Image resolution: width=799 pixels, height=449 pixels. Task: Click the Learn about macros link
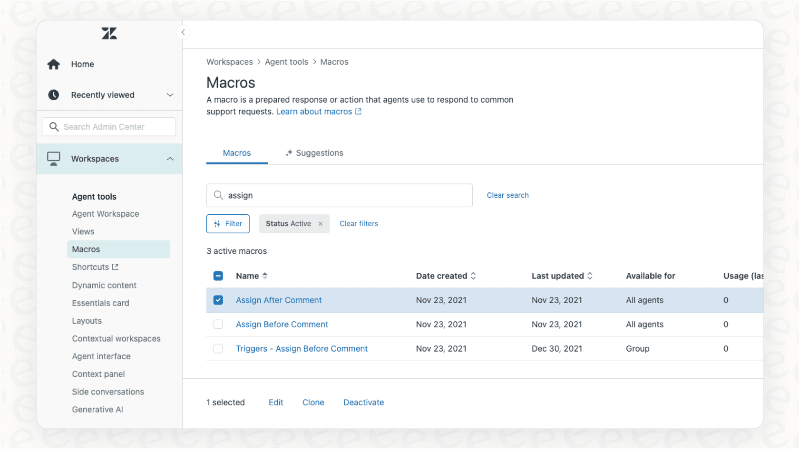click(x=315, y=111)
